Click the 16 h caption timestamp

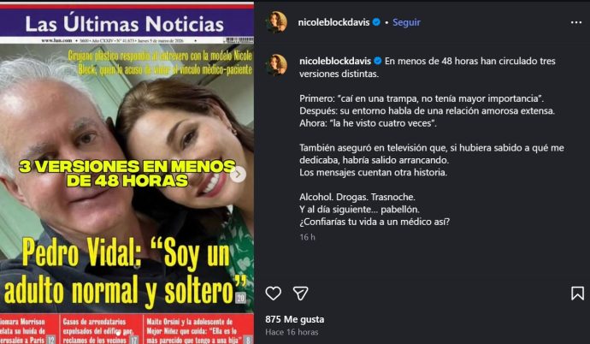tap(307, 237)
